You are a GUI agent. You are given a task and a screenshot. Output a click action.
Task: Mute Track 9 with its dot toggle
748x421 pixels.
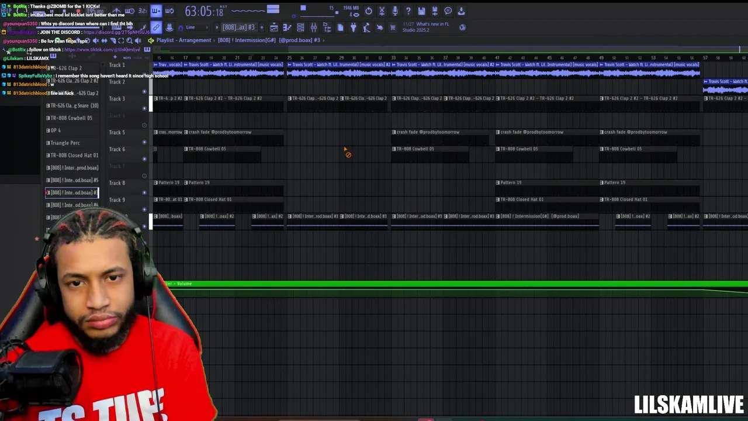click(144, 209)
